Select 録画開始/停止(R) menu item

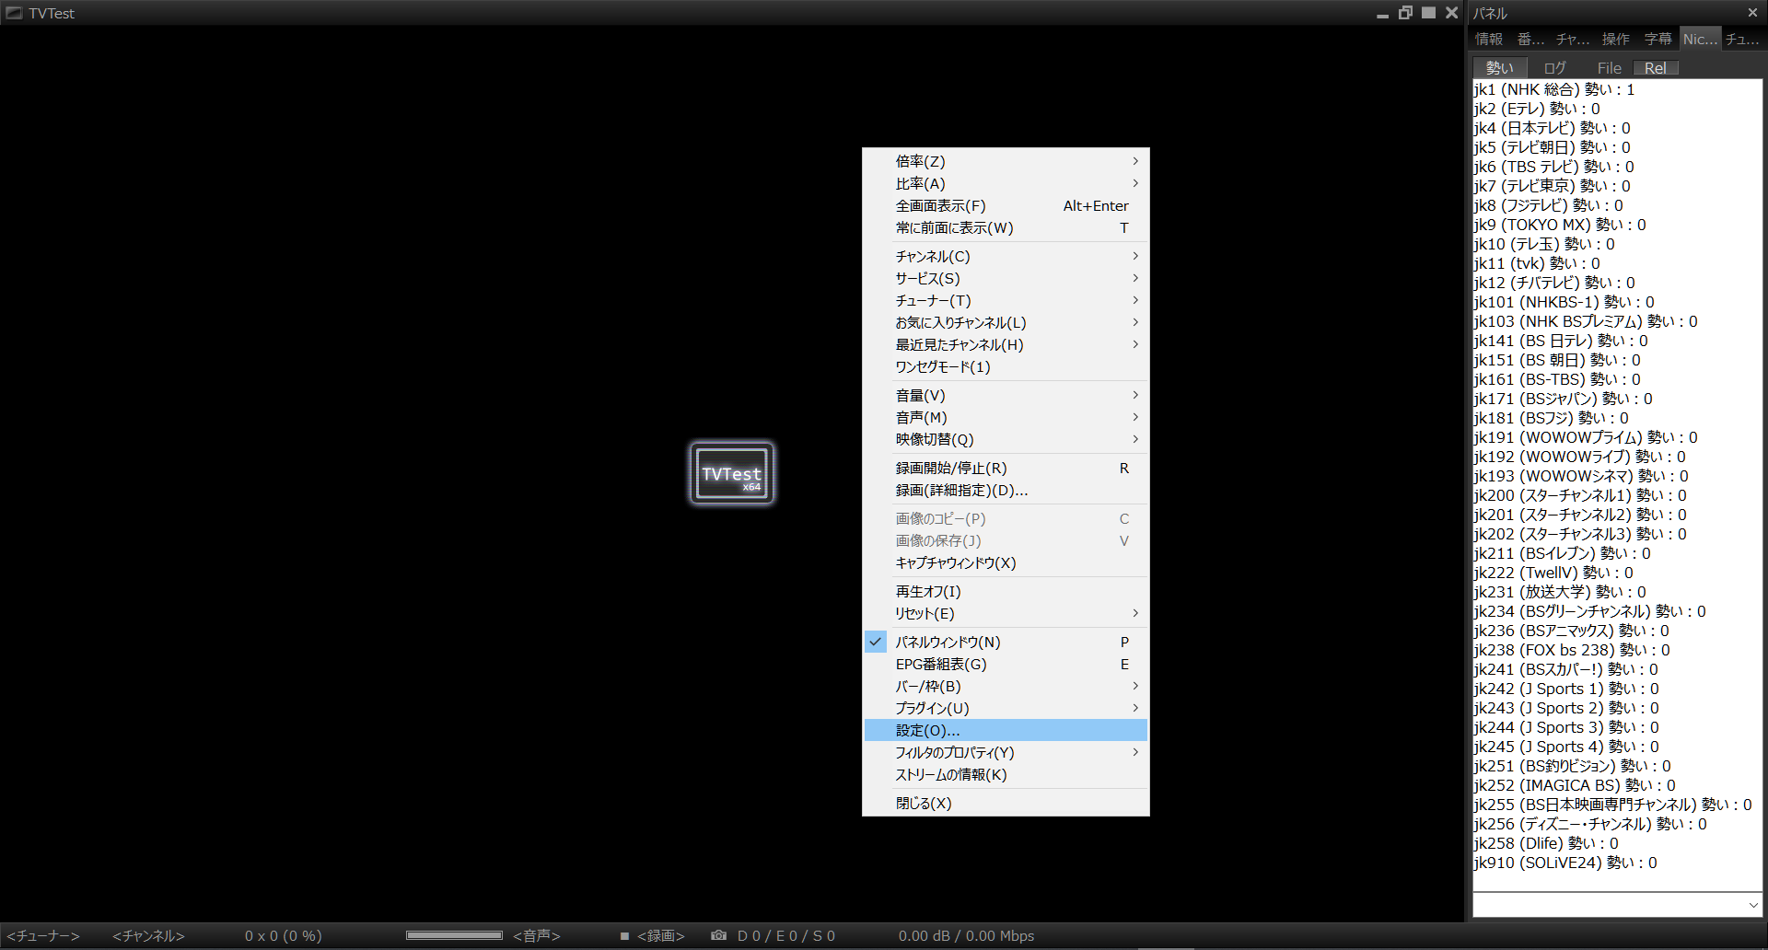tap(1006, 468)
